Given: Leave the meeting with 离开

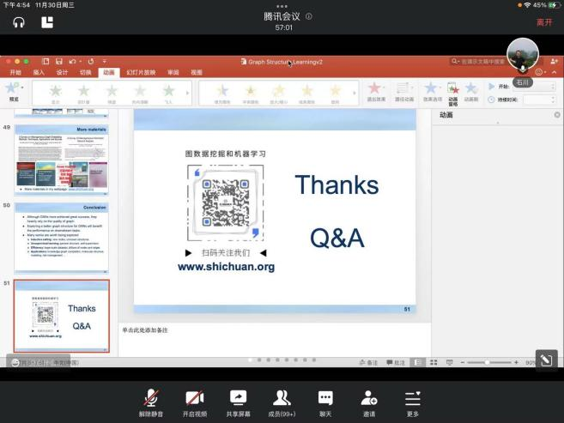Looking at the screenshot, I should pyautogui.click(x=544, y=22).
